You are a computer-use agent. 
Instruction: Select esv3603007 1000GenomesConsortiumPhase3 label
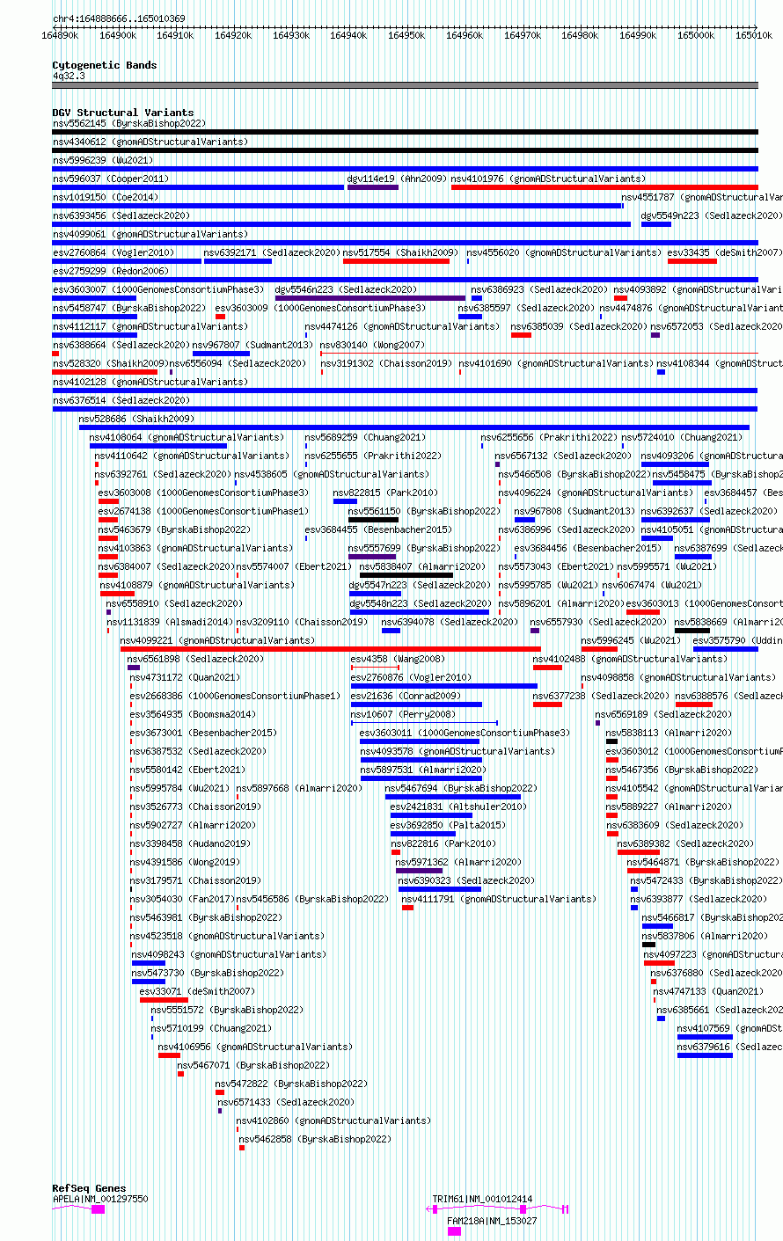pyautogui.click(x=158, y=289)
